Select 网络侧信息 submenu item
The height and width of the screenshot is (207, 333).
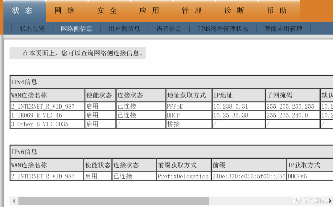77,29
